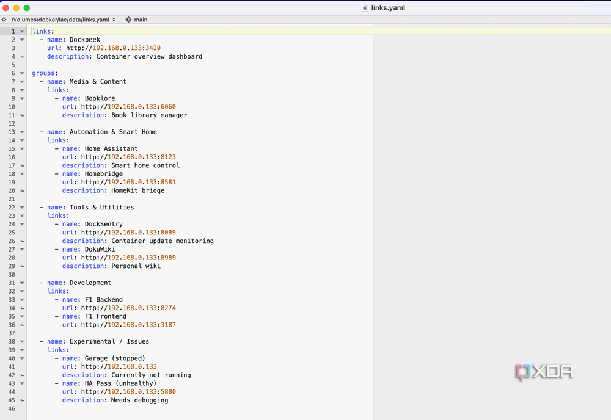Click 'Needs debugging' description text
611x420 pixels.
(x=140, y=400)
